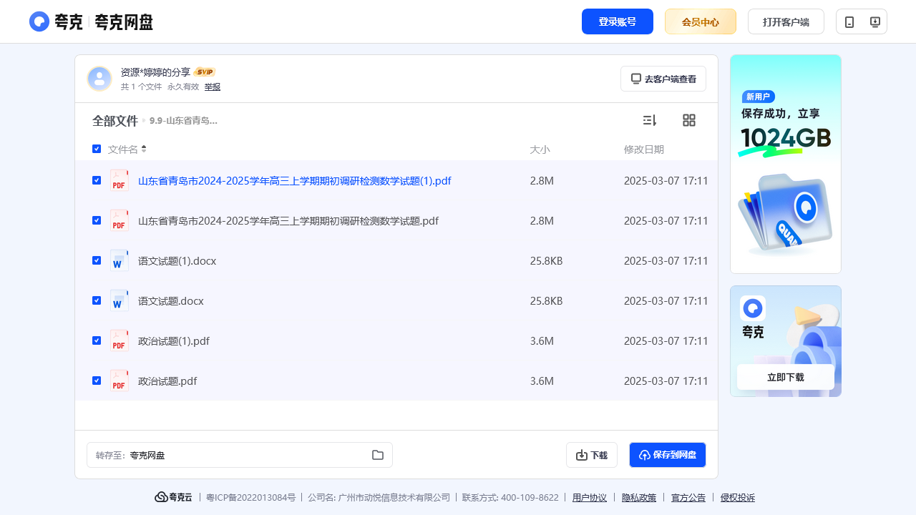This screenshot has height=515, width=916.
Task: Open file 山东省青岛市…数学试题(1).pdf
Action: [x=295, y=181]
